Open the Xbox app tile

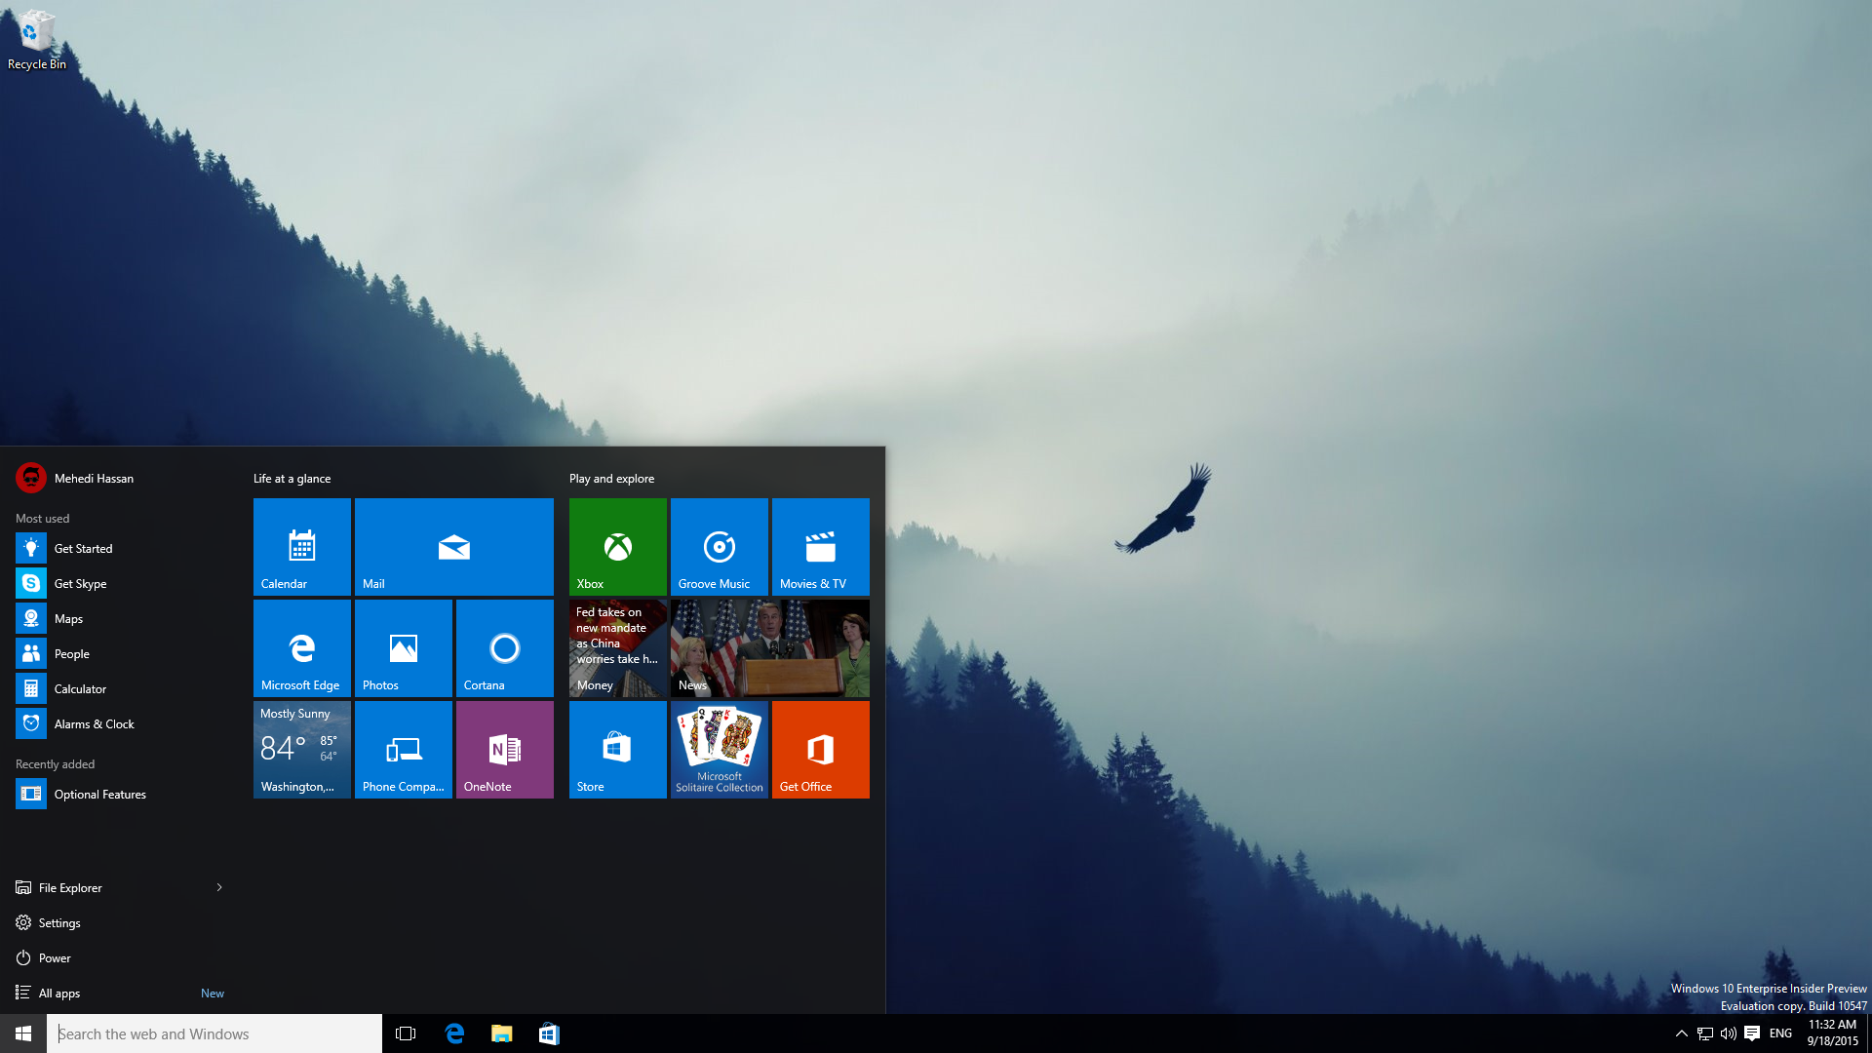(617, 545)
